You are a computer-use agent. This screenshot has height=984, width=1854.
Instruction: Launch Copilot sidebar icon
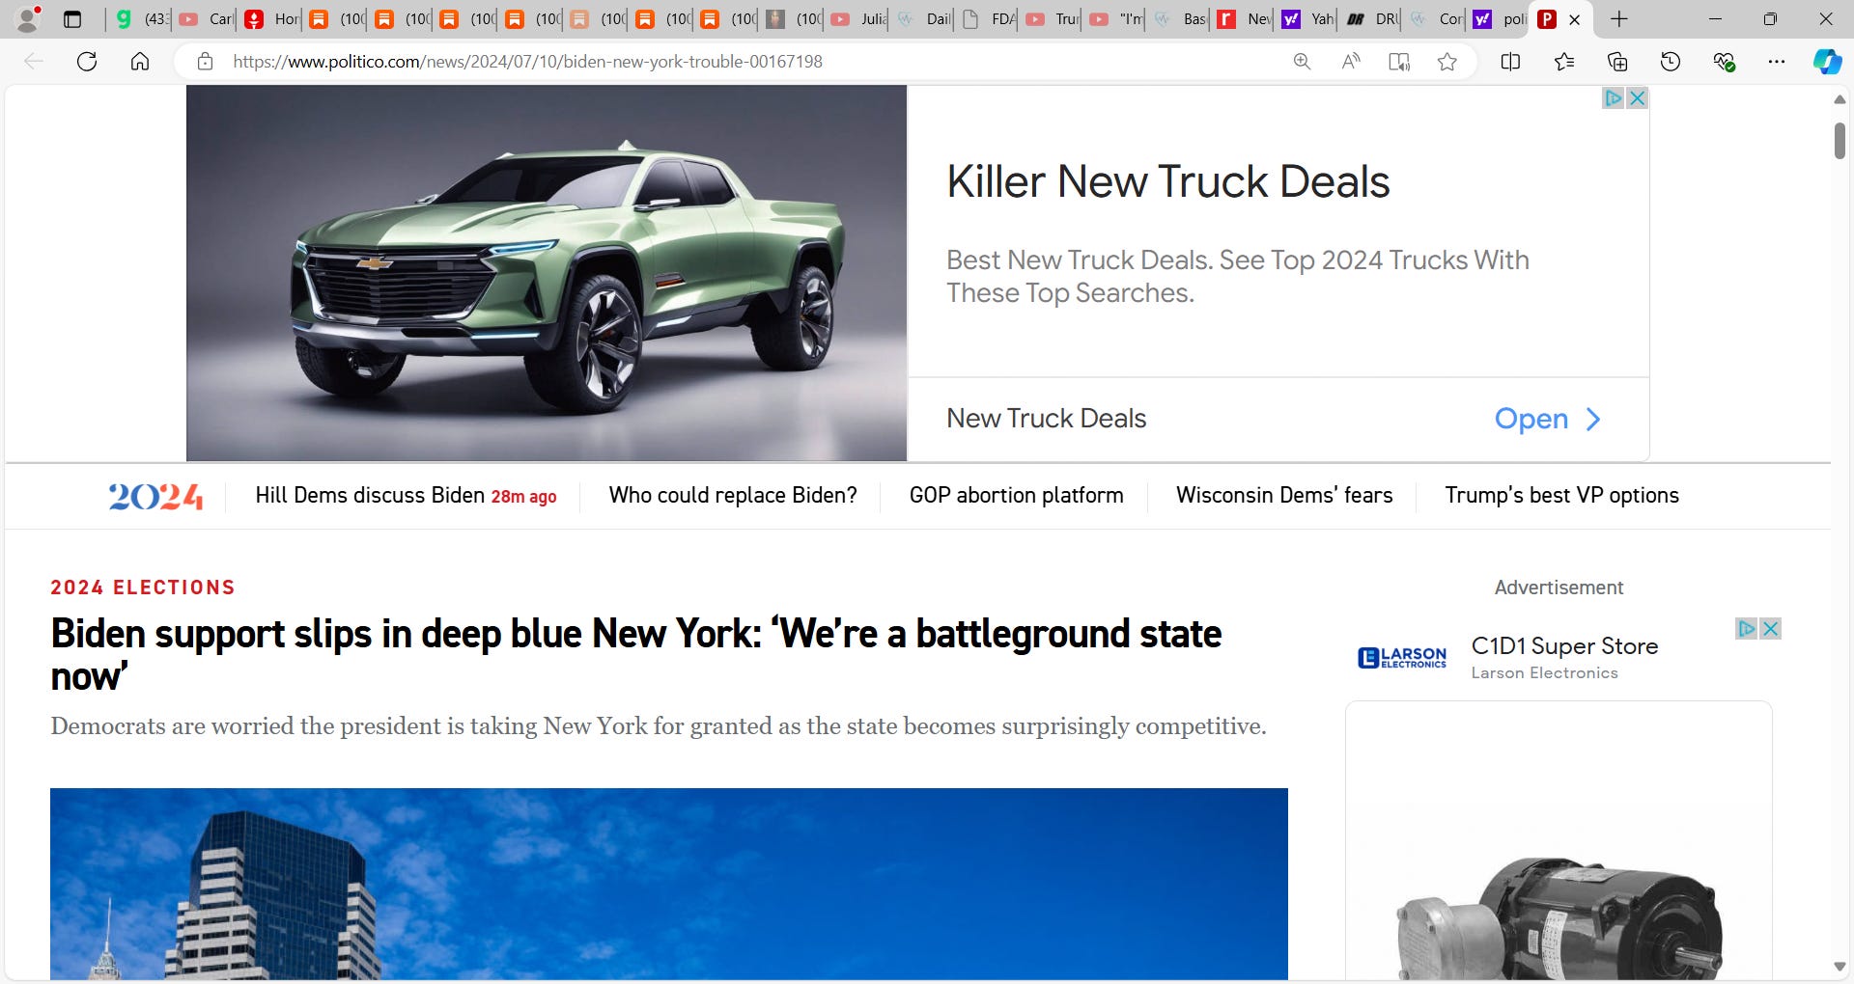click(1827, 62)
